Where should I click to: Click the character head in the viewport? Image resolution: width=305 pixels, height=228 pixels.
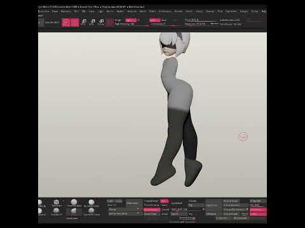[174, 44]
